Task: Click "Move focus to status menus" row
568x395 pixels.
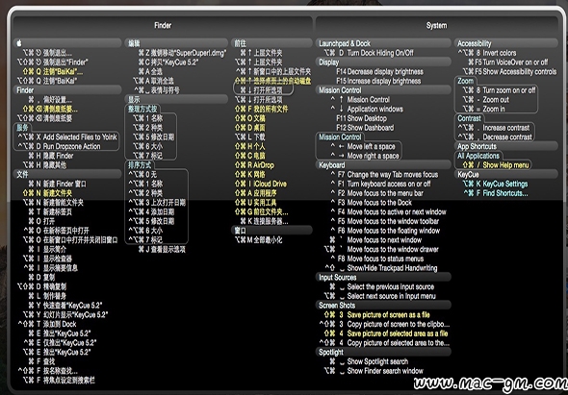Action: pos(376,259)
